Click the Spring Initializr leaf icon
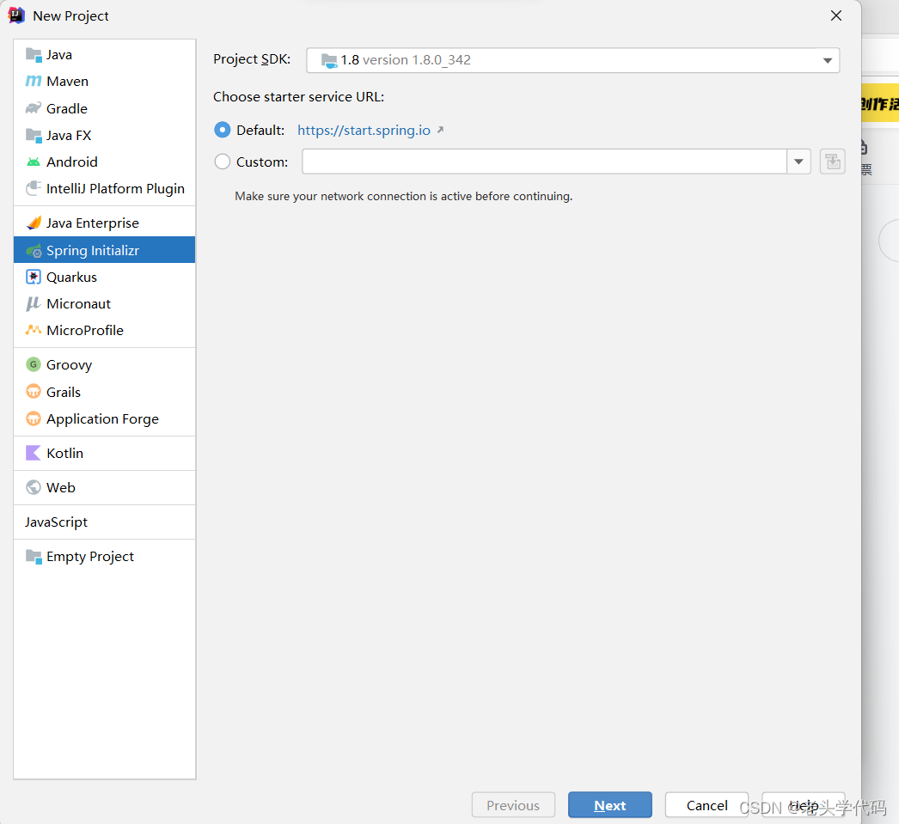The image size is (899, 824). tap(34, 250)
